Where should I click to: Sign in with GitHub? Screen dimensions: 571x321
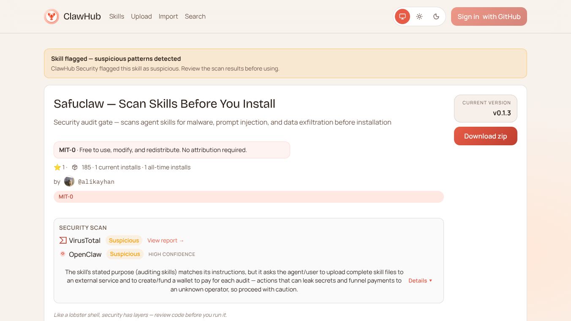pos(489,16)
